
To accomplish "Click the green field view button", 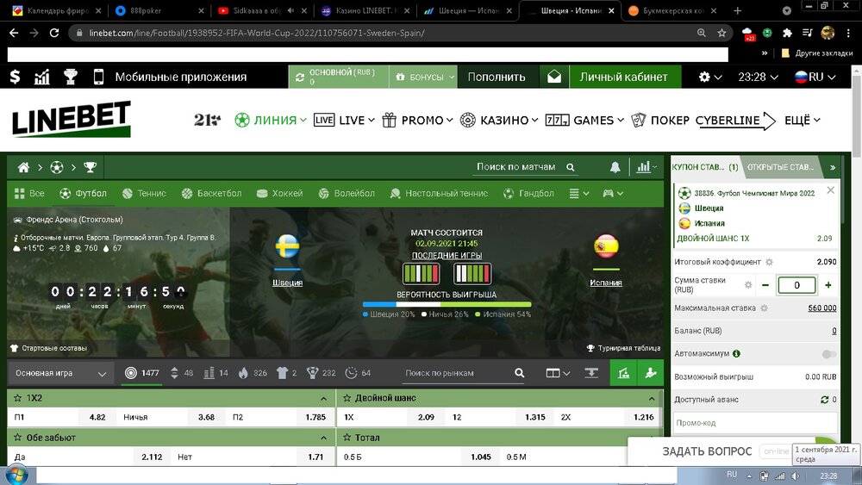I will pyautogui.click(x=623, y=373).
